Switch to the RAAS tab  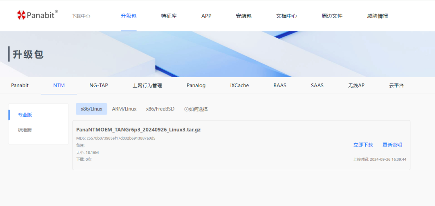280,86
